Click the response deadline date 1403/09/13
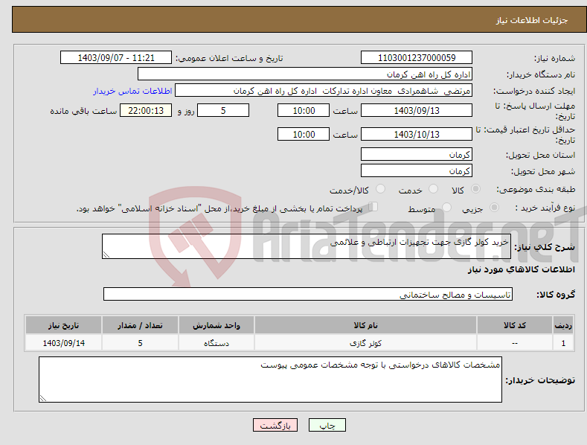 point(417,110)
